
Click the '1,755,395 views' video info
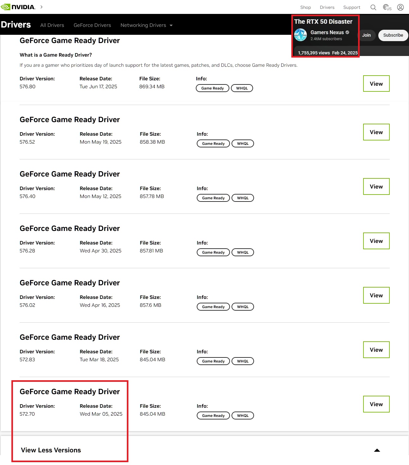[314, 53]
